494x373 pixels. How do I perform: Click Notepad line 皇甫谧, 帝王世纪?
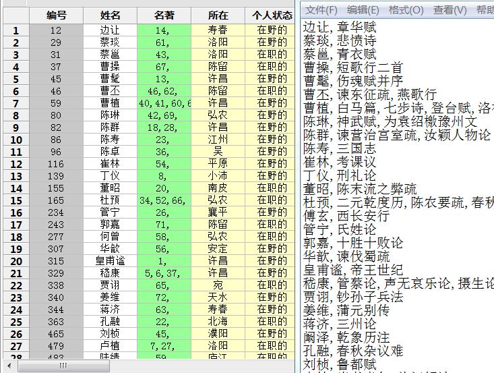coord(353,270)
